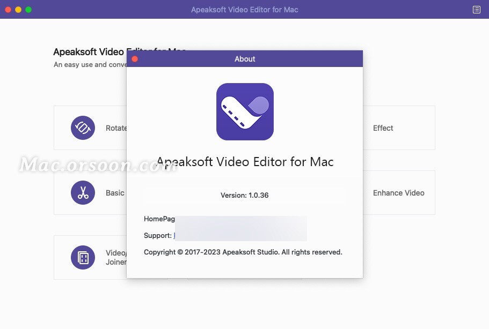Click the Apeaksoft app logo in About

pos(245,111)
